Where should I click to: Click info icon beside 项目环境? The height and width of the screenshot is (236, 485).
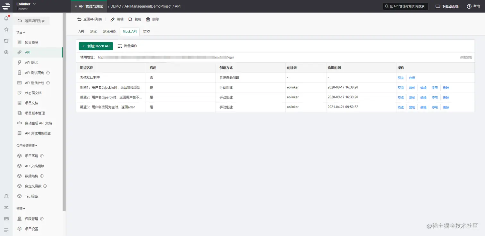point(42,156)
